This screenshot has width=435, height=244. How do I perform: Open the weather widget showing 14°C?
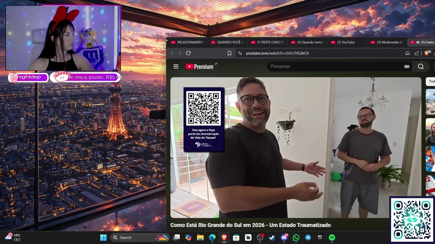13,237
